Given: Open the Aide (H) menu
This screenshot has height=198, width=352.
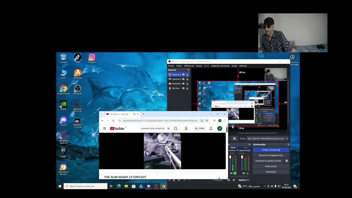Looking at the screenshot, I should (243, 66).
